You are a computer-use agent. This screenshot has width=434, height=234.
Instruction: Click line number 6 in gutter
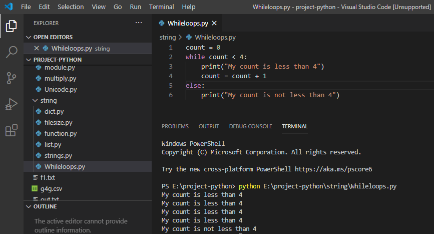click(171, 95)
